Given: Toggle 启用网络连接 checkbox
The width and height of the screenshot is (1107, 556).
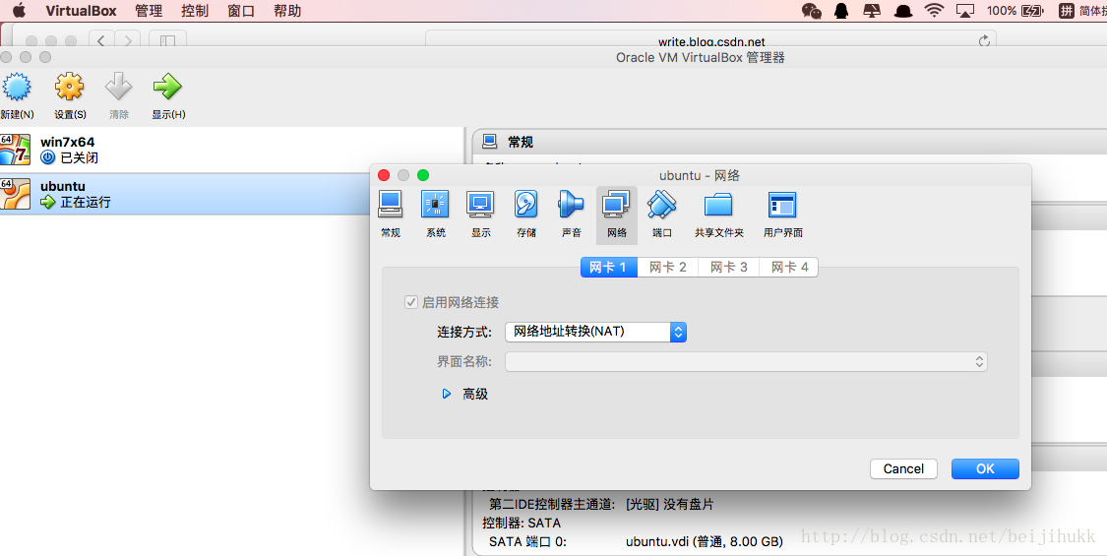Looking at the screenshot, I should coord(411,302).
